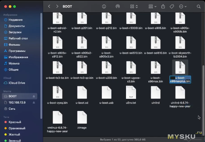The width and height of the screenshot is (205, 142).
Task: Eject the BOOT volume in sidebar
Action: tap(34, 96)
